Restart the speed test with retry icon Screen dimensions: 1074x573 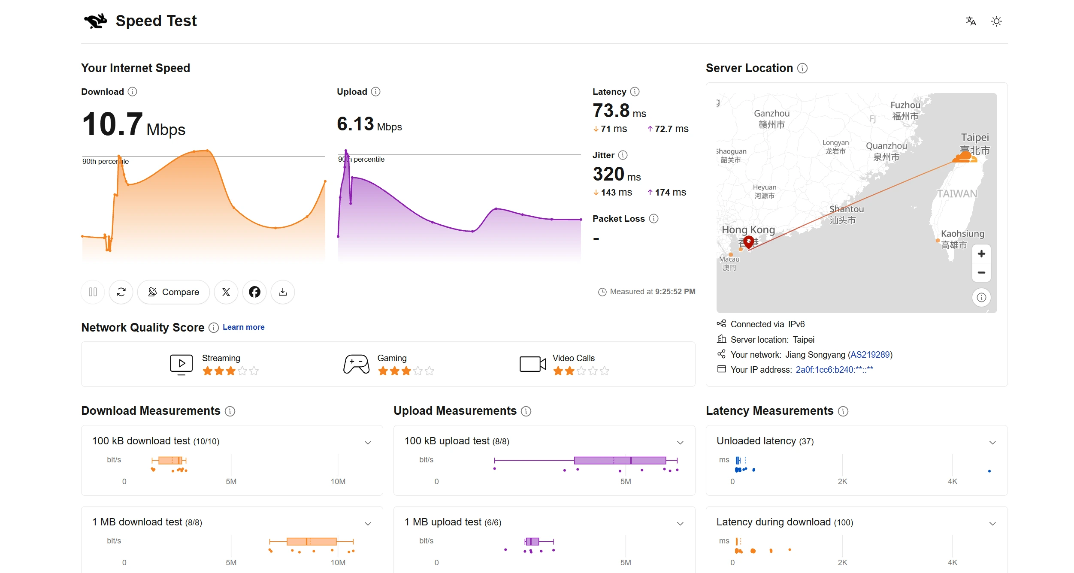pos(121,292)
